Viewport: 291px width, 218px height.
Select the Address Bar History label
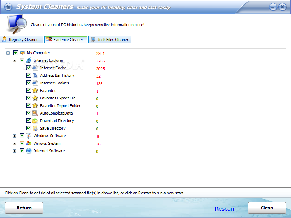(57, 75)
